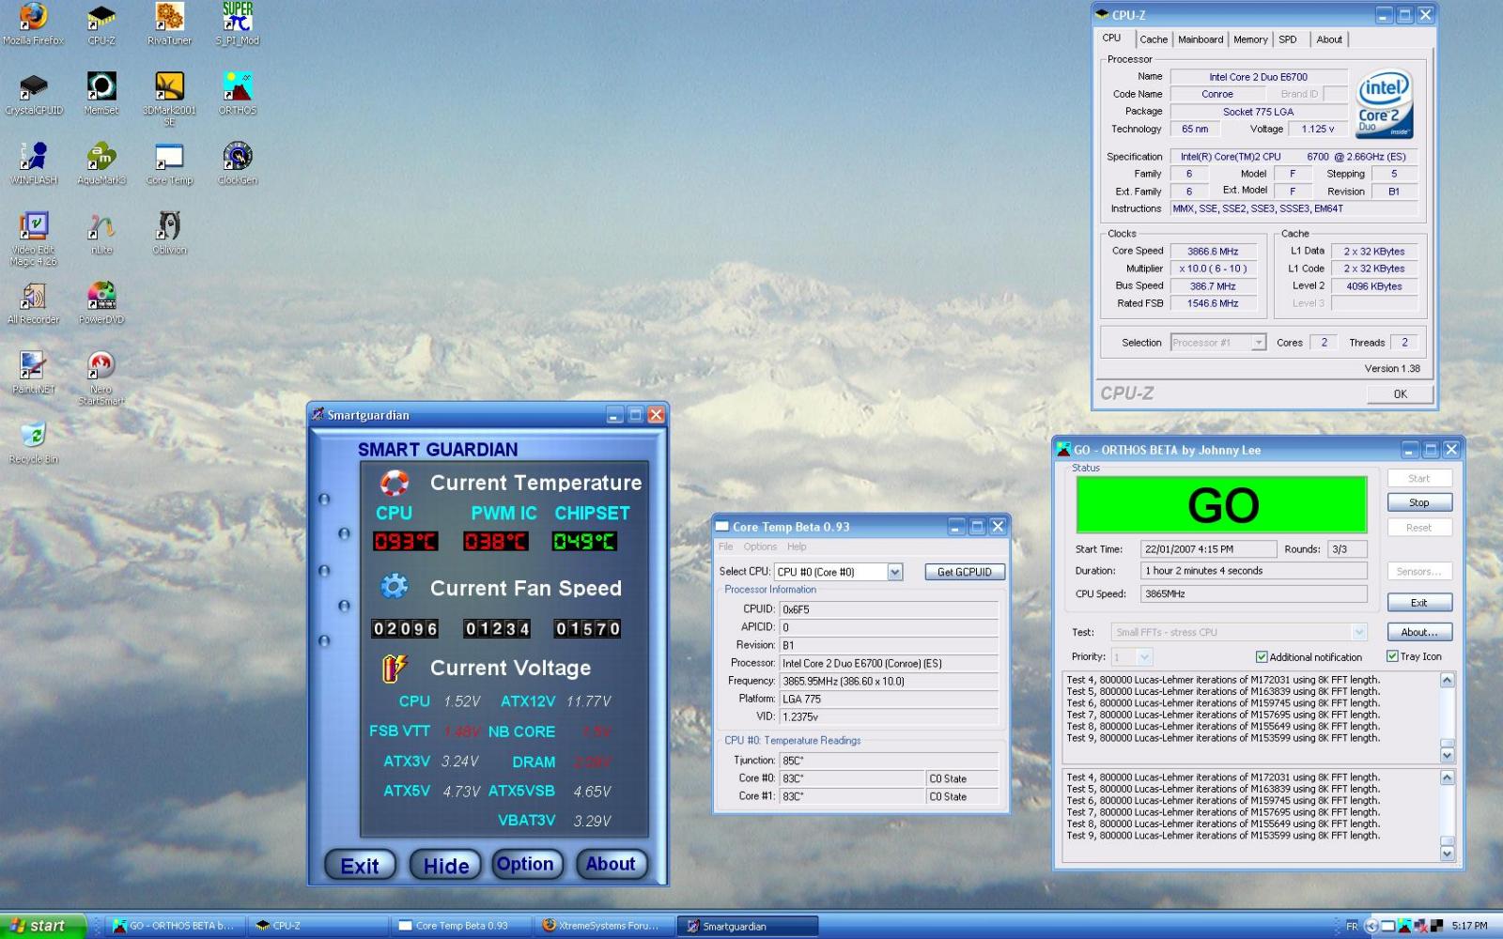Launch Paint.NET desktop shortcut
The image size is (1503, 939).
coord(34,372)
